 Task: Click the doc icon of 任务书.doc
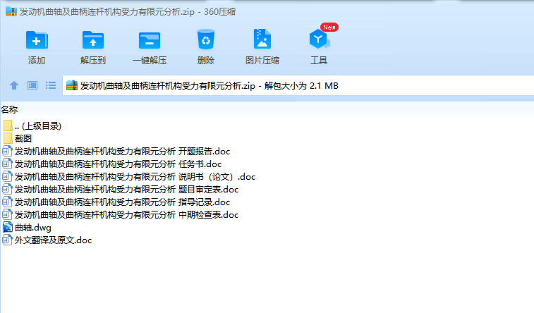(x=7, y=164)
